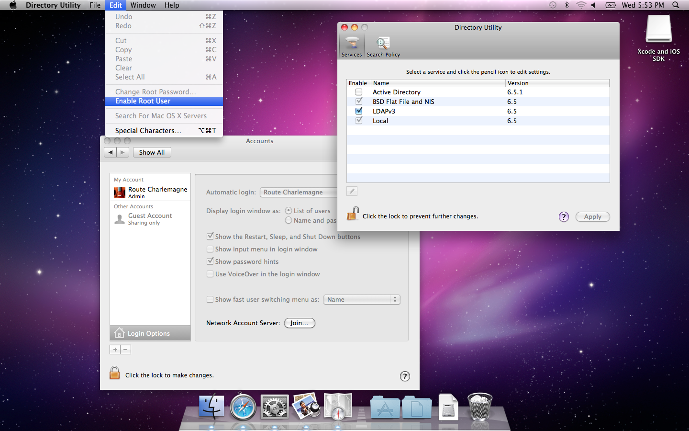The width and height of the screenshot is (689, 431).
Task: Open System Preferences from the Dock
Action: tap(275, 407)
